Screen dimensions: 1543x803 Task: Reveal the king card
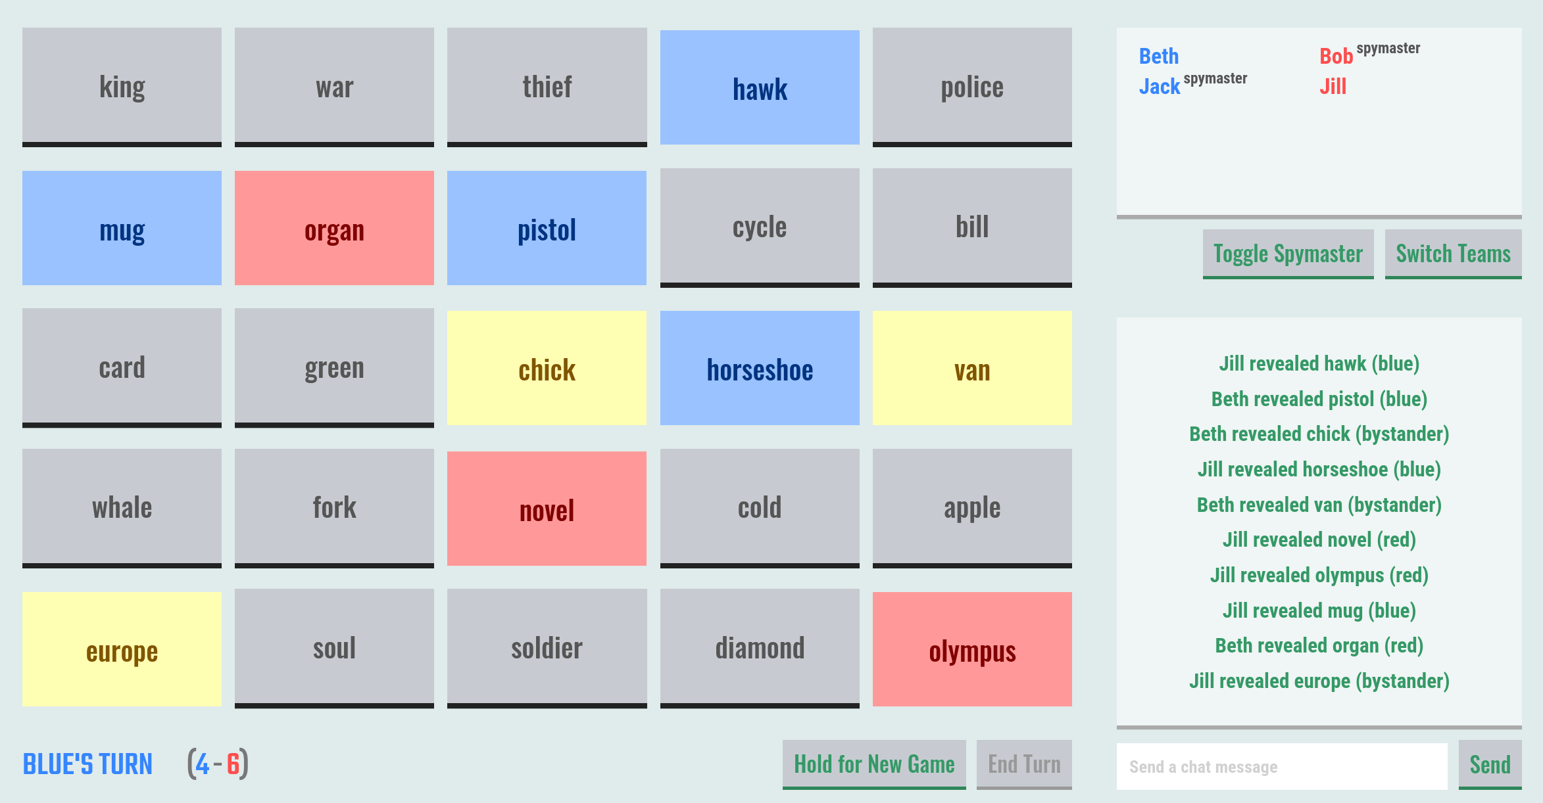[x=122, y=87]
